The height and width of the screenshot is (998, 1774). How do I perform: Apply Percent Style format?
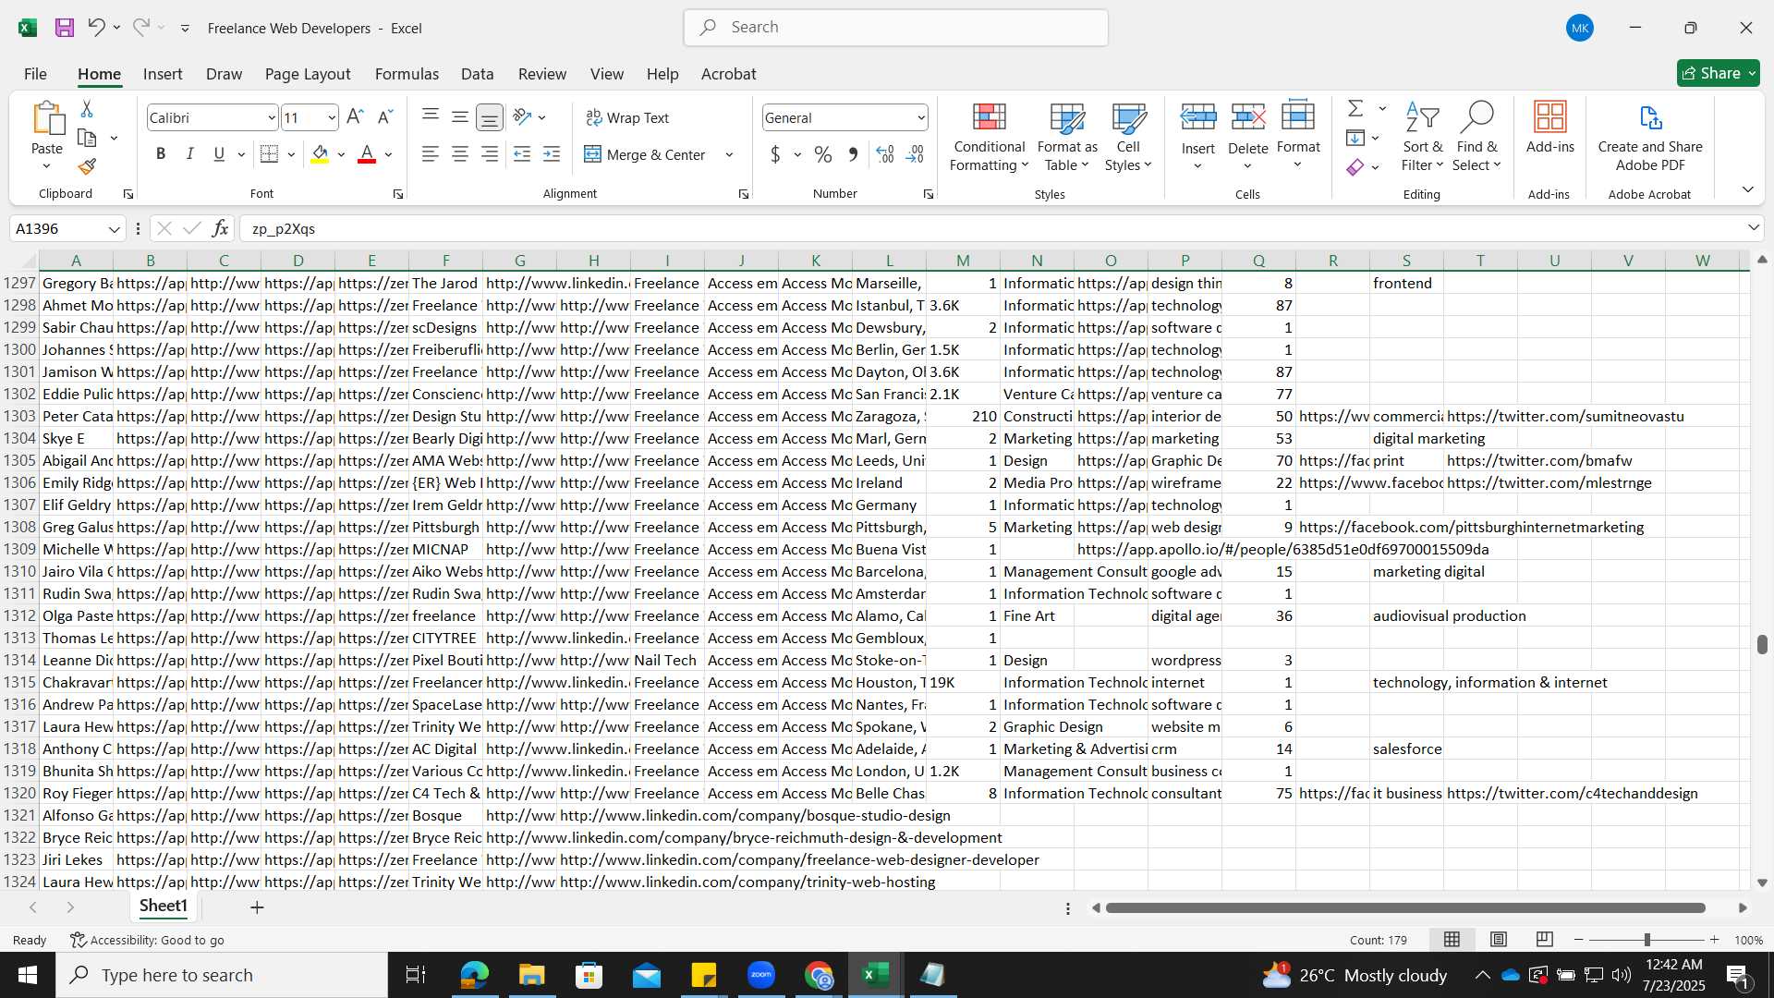[823, 154]
